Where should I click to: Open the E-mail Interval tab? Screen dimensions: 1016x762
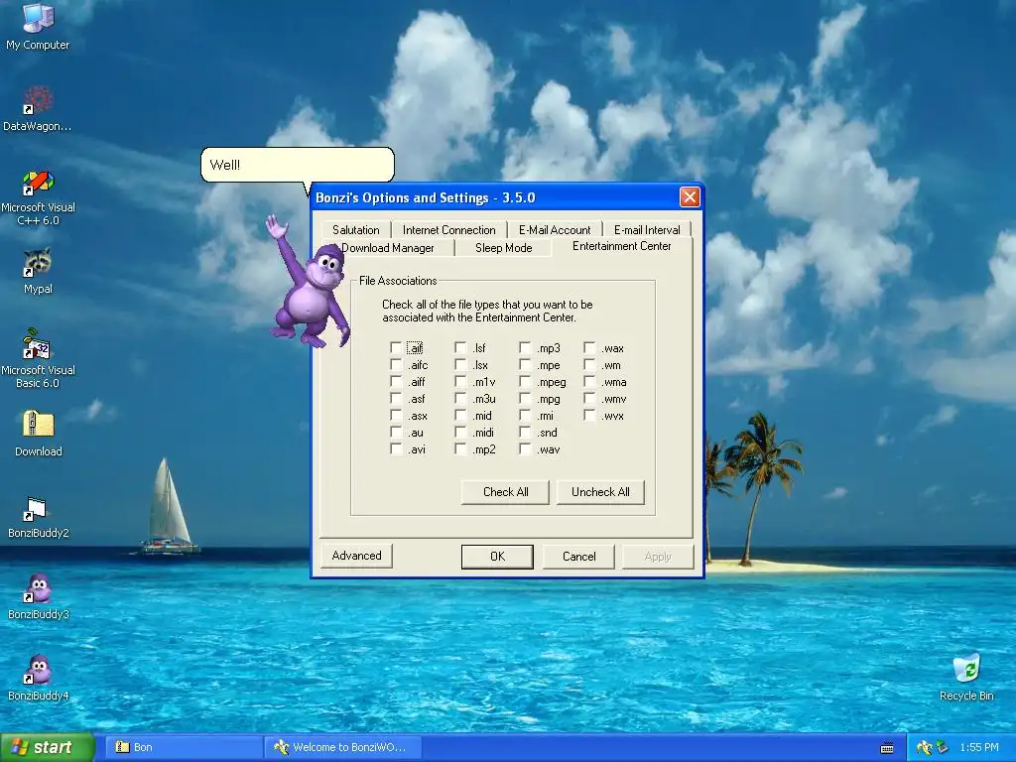pyautogui.click(x=647, y=230)
